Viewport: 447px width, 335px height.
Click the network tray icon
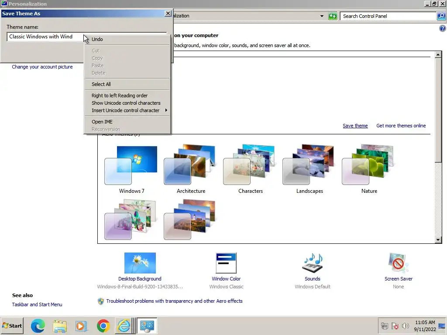[385, 326]
